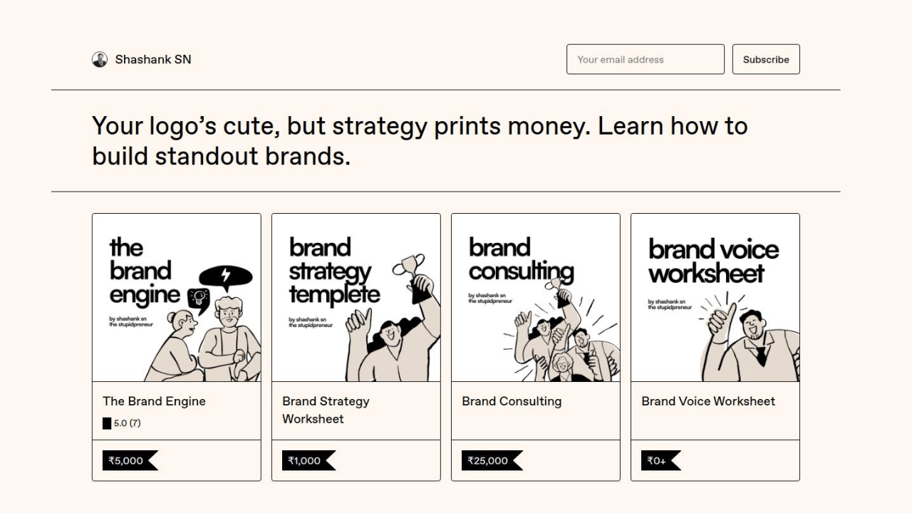Screen dimensions: 912x513
Task: Select the ₹25,000 price tag
Action: [x=492, y=461]
